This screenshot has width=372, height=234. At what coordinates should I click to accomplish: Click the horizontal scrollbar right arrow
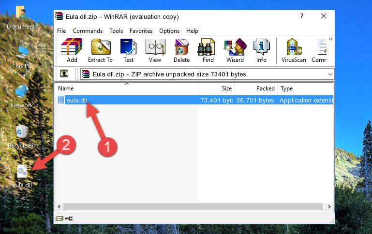[329, 206]
